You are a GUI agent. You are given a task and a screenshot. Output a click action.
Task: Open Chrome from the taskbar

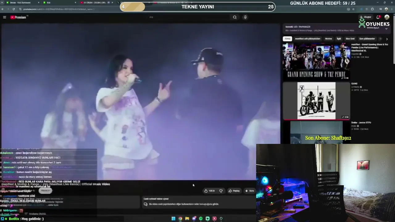click(180, 219)
